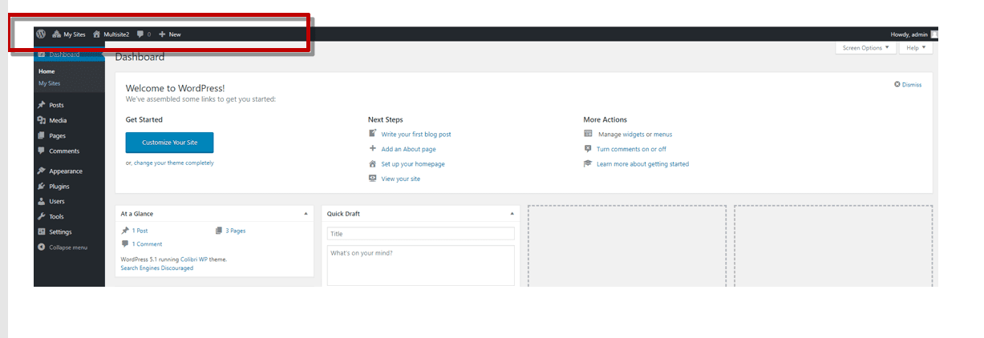Screen dimensions: 984x338
Task: Click Write your first blog post link
Action: tap(415, 135)
